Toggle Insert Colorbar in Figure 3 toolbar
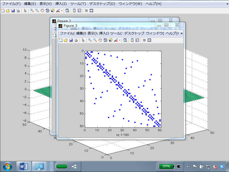Screen dimensions: 229x172 click(132, 40)
